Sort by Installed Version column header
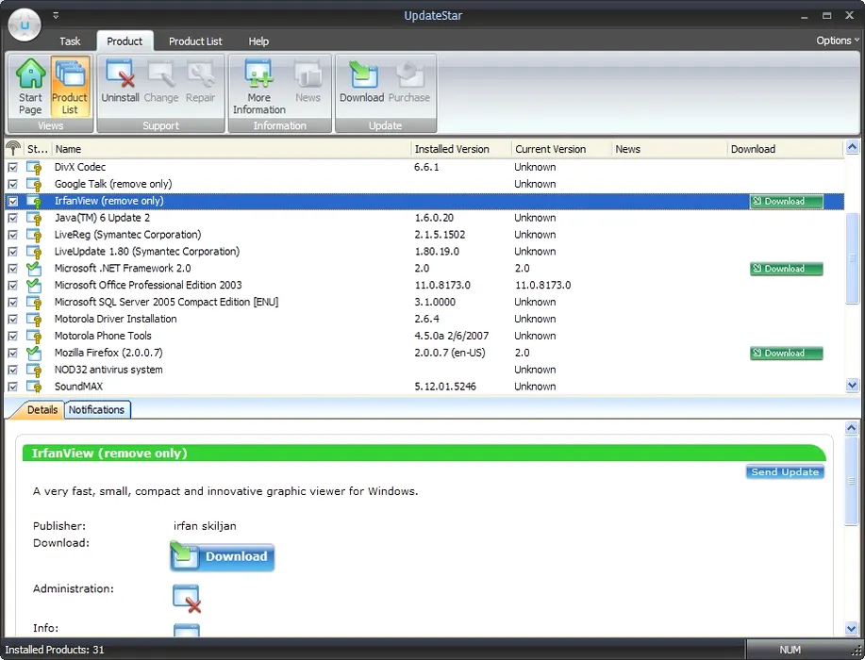Image resolution: width=865 pixels, height=660 pixels. coord(461,149)
